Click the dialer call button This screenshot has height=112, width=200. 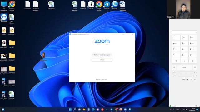(x=184, y=67)
